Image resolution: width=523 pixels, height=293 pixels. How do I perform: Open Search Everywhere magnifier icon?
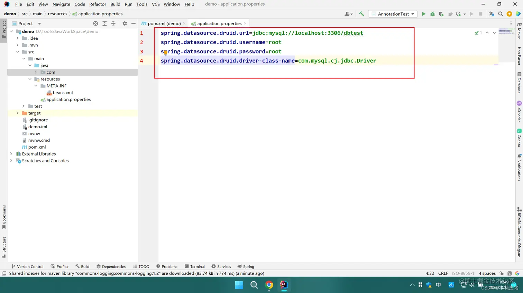[x=501, y=14]
